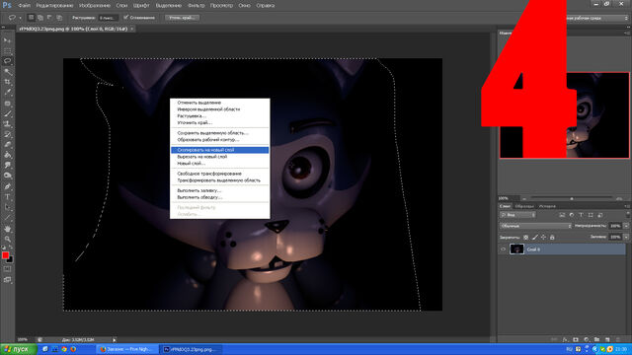Click Photoshop document button in taskbar
The image size is (632, 355).
[191, 349]
